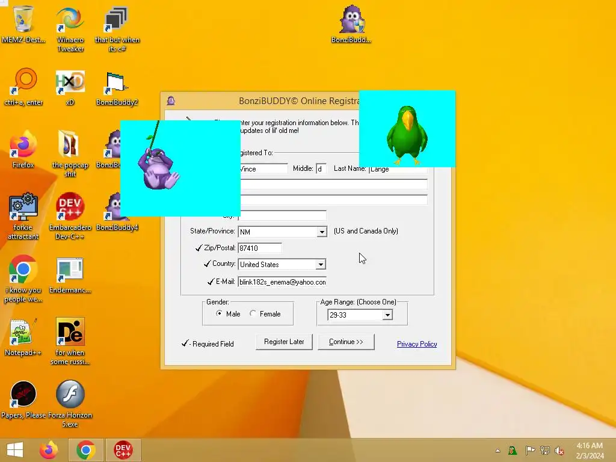Viewport: 616px width, 462px height.
Task: Open 'for when some russi...' De shortcut
Action: 70,341
